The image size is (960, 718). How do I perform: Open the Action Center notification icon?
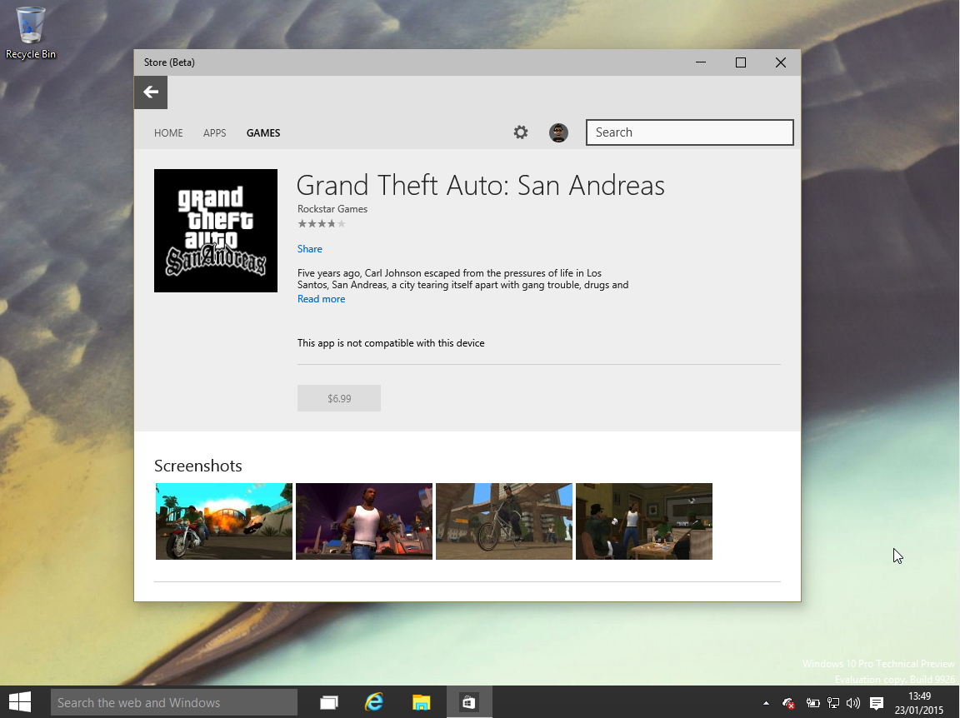point(876,703)
